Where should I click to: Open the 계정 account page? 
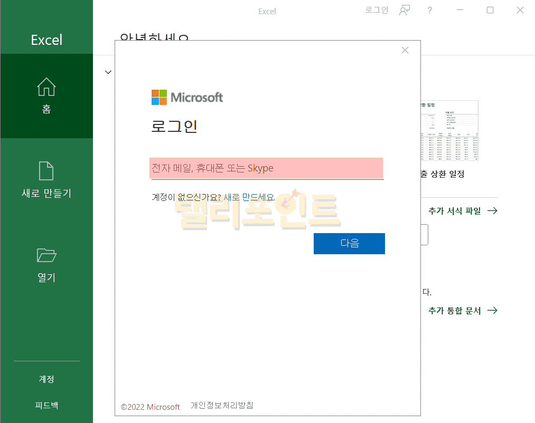coord(46,379)
